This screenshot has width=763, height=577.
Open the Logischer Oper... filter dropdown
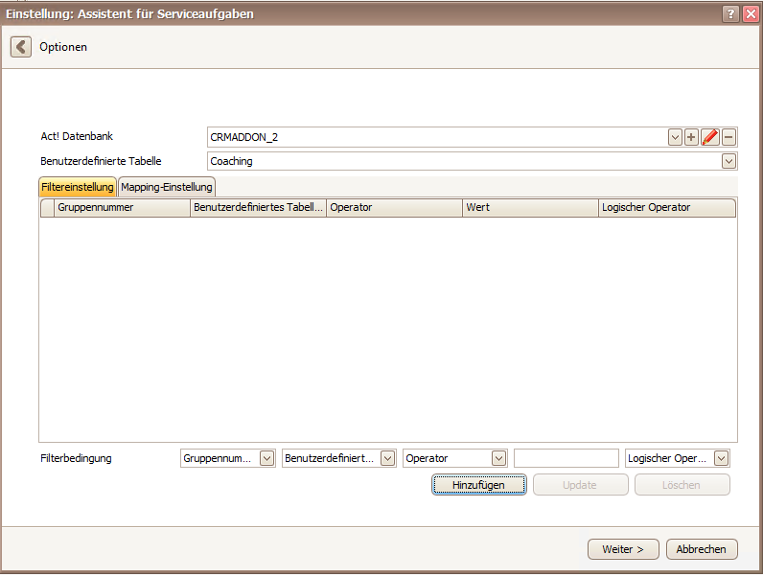(x=721, y=458)
